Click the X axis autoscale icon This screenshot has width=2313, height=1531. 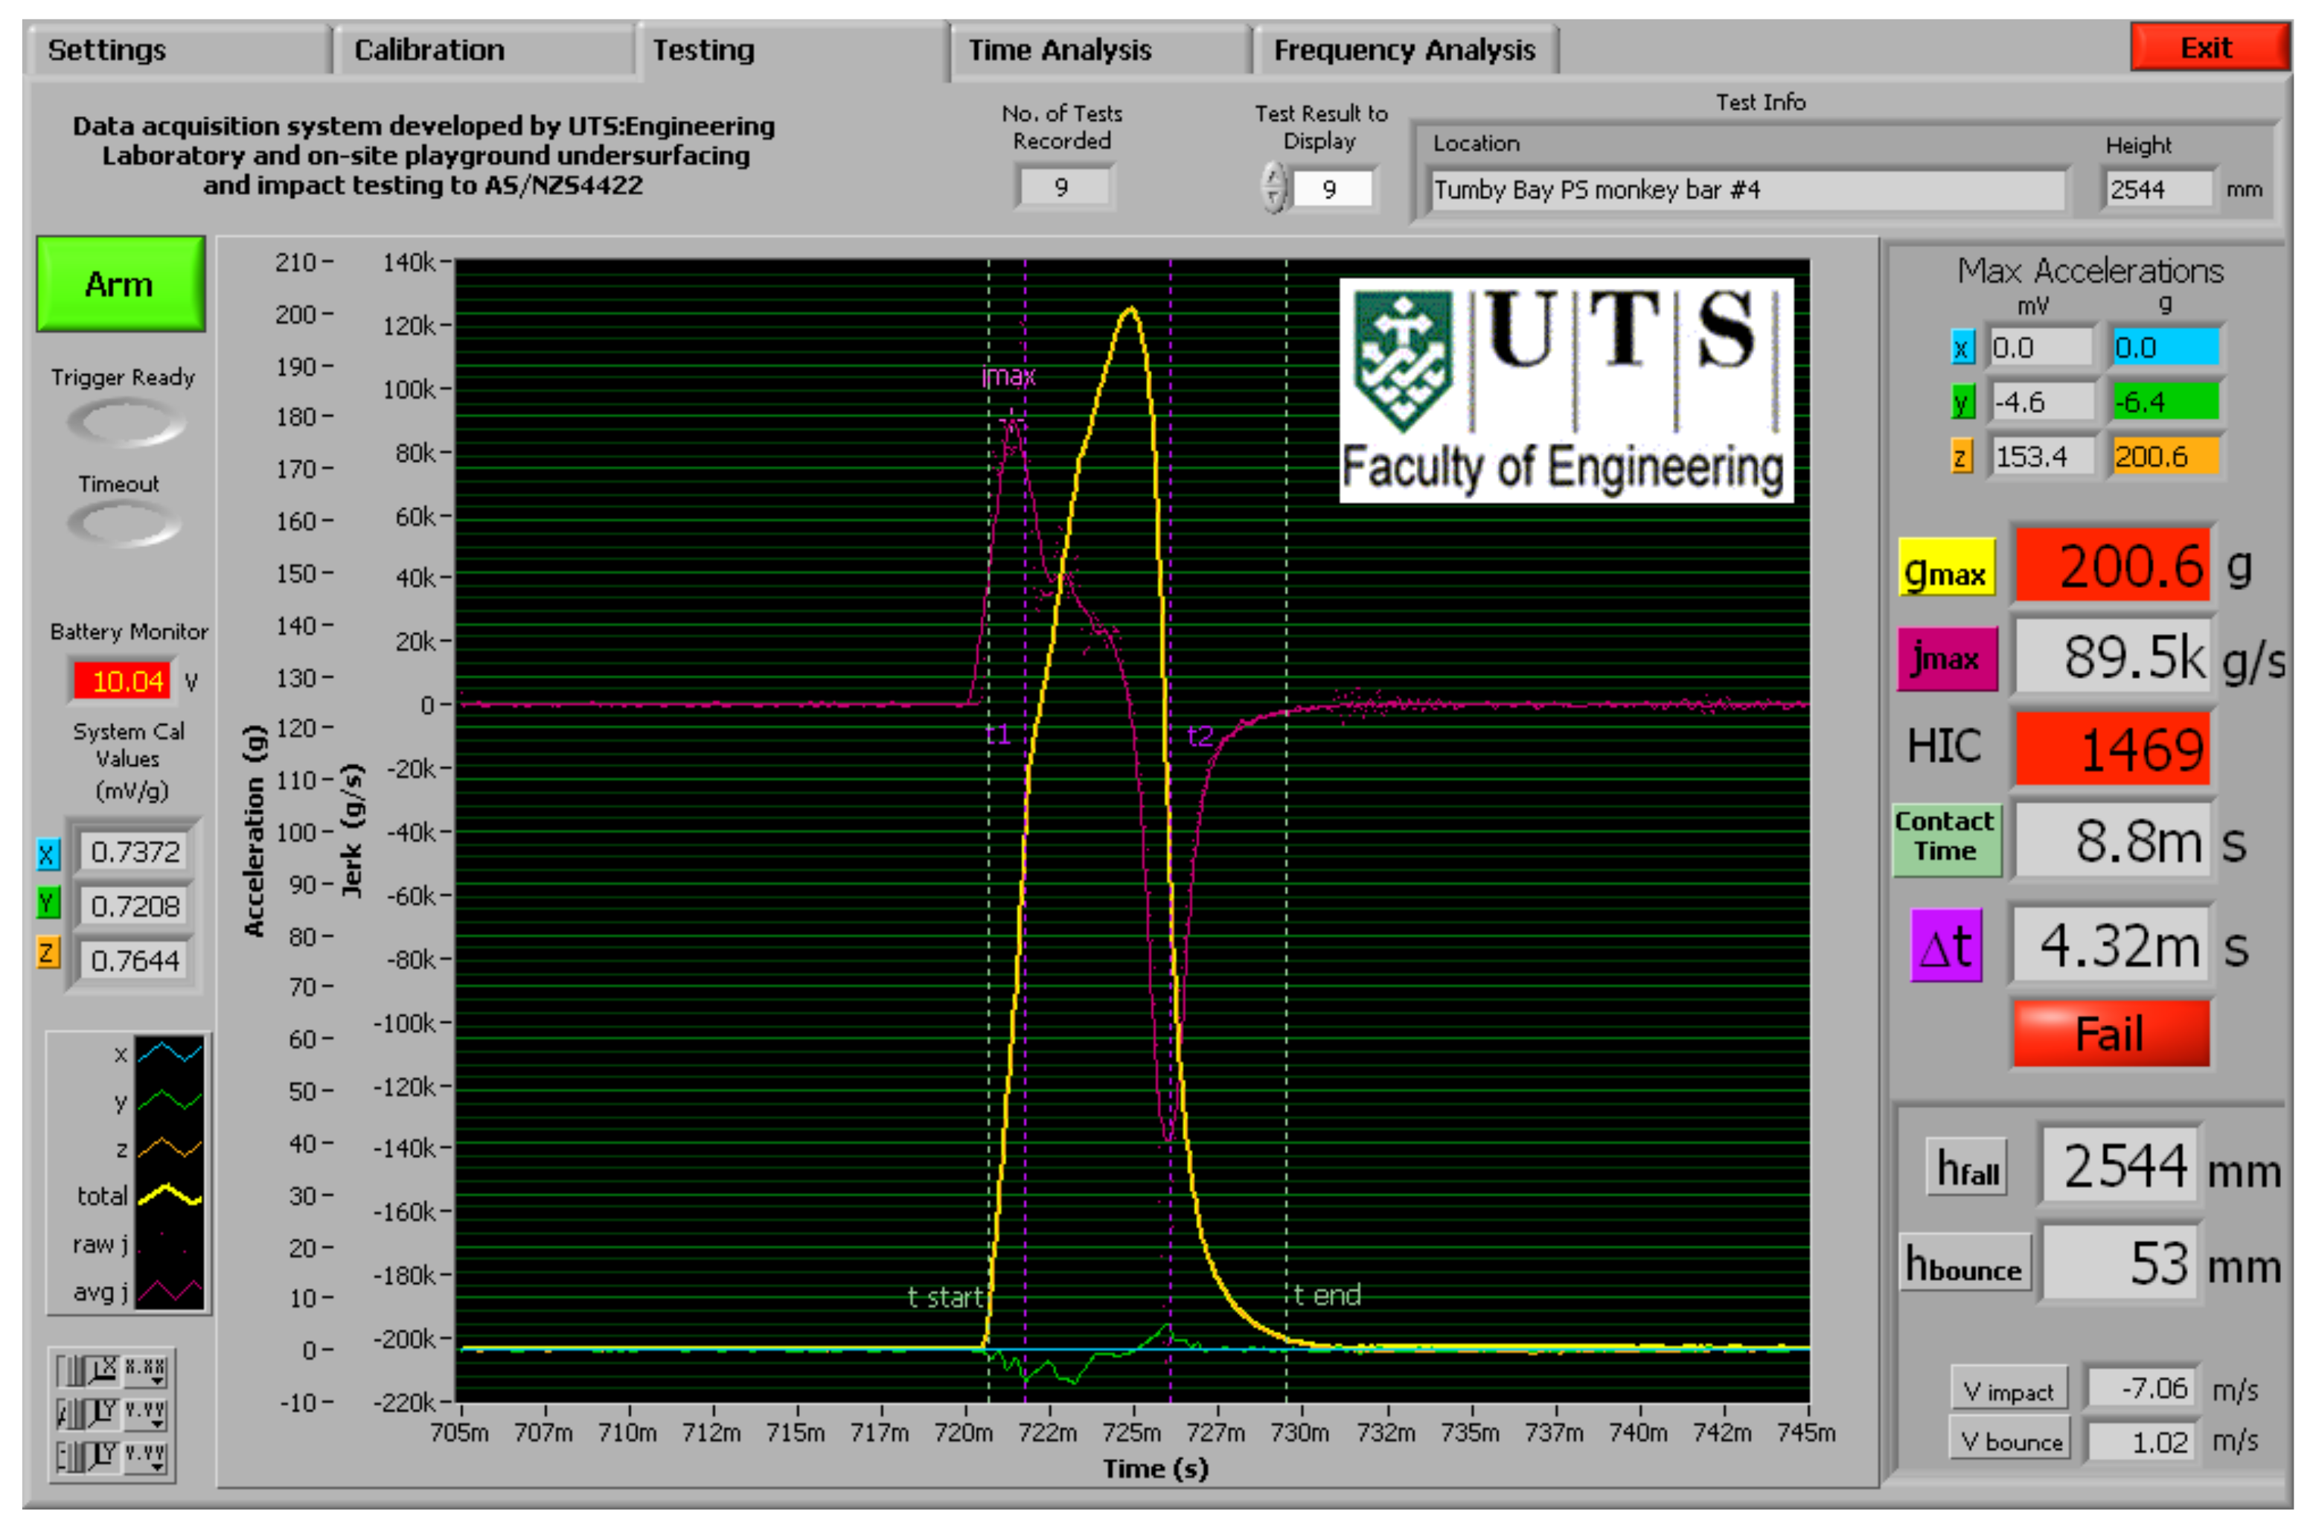pos(103,1372)
